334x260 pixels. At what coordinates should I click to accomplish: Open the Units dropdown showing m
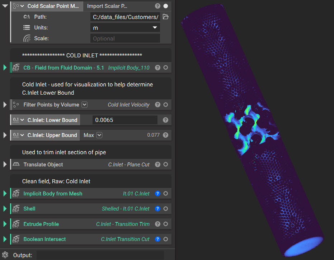click(125, 27)
